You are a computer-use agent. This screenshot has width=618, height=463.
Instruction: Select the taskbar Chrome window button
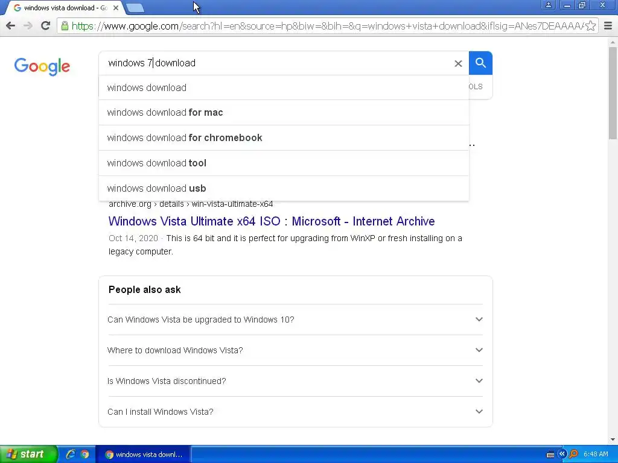pyautogui.click(x=144, y=455)
